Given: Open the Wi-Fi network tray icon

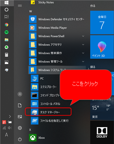Looking at the screenshot, I should tap(4, 128).
